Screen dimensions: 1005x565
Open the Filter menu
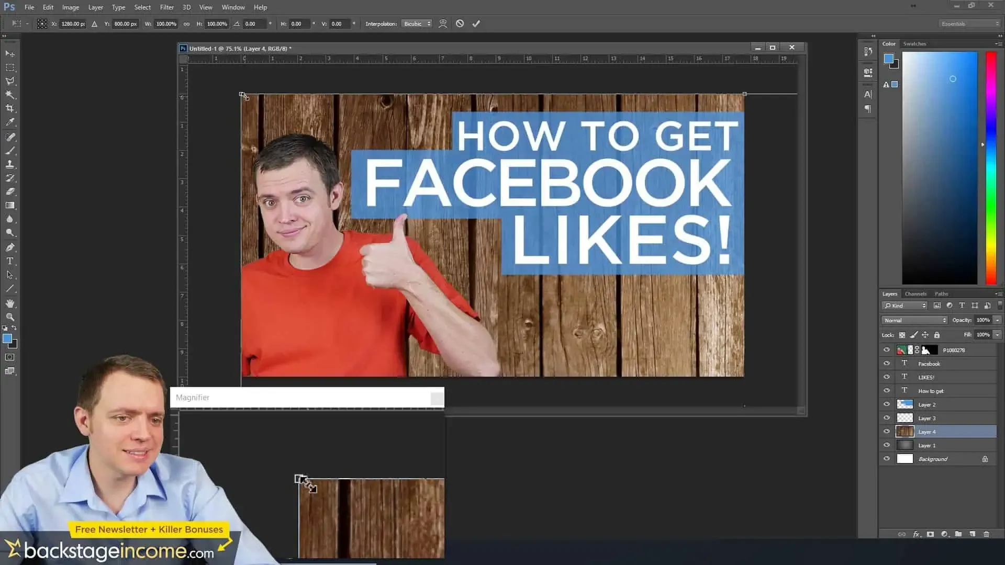pos(166,7)
